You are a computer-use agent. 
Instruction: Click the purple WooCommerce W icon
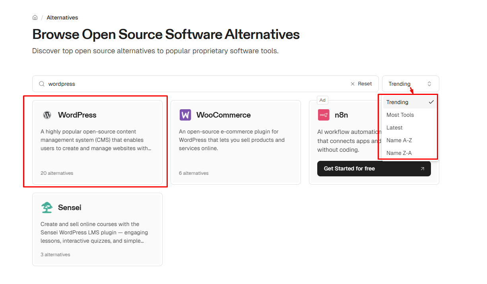click(185, 115)
